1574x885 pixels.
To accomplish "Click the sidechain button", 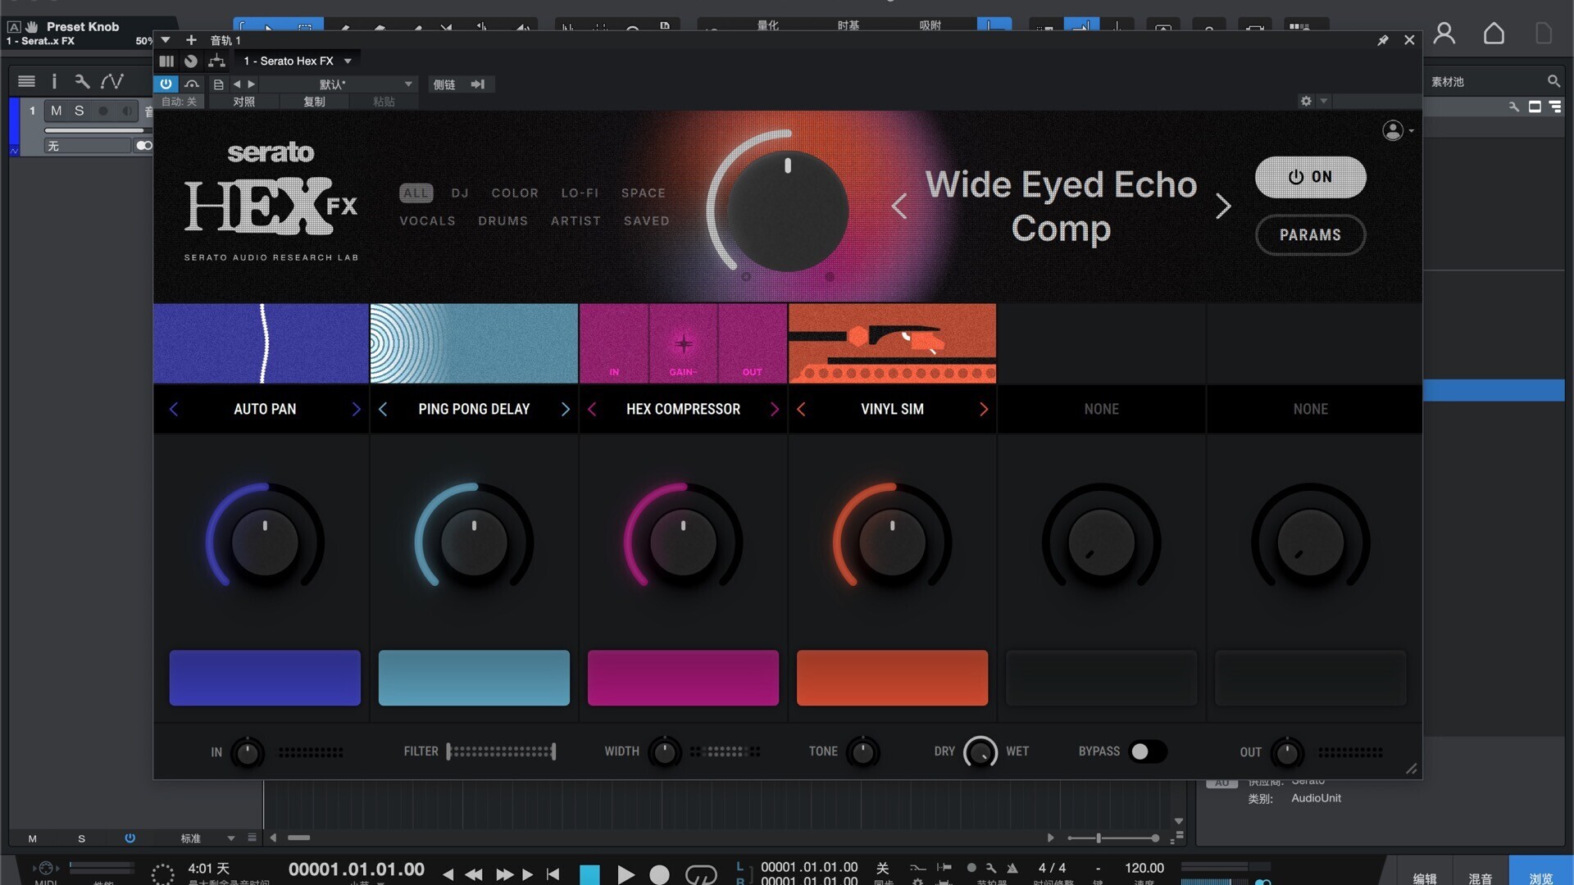I will tap(444, 84).
